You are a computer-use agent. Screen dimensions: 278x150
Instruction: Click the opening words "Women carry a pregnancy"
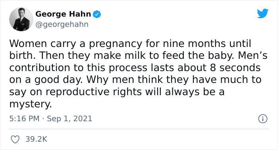(76, 44)
